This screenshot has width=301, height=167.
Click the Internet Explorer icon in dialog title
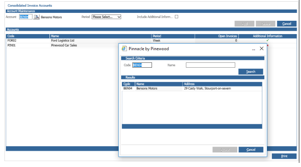click(124, 49)
